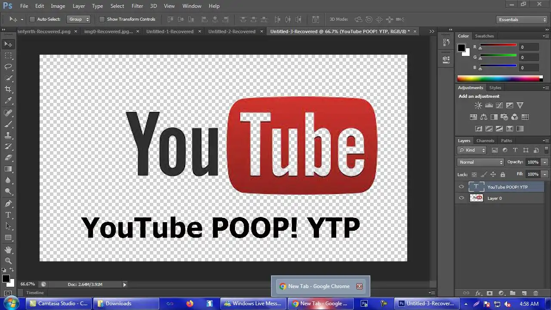Viewport: 551px width, 310px height.
Task: Enable the Auto-Select checkbox
Action: 32,19
